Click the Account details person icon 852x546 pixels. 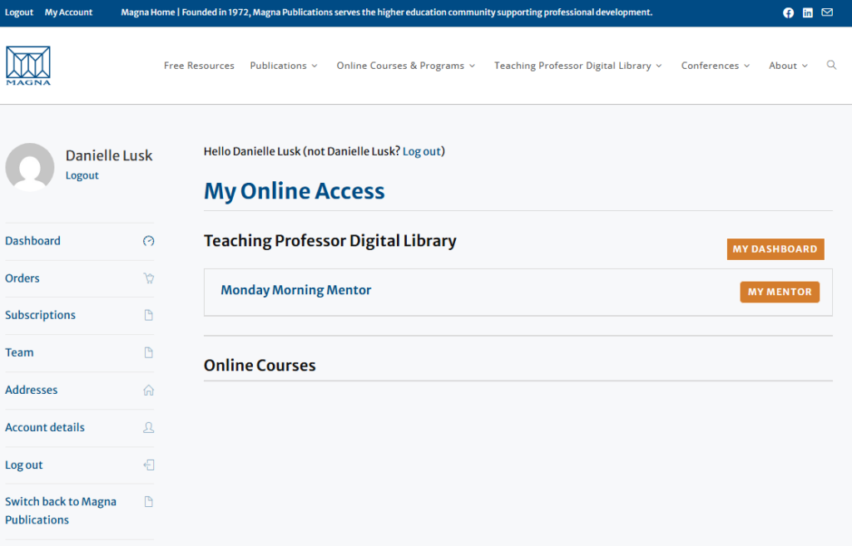(x=148, y=428)
